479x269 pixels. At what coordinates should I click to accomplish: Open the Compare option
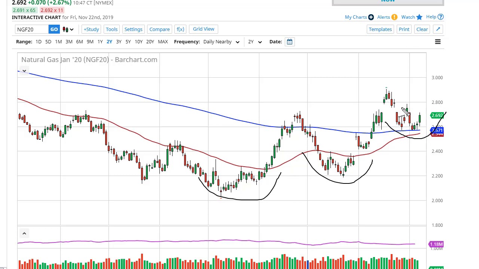pyautogui.click(x=159, y=29)
